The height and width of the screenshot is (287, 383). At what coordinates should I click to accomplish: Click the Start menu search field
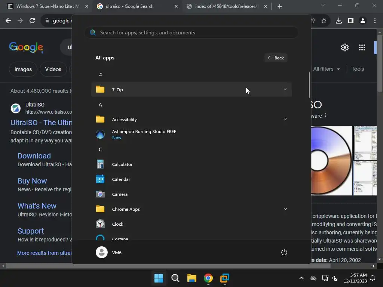191,33
